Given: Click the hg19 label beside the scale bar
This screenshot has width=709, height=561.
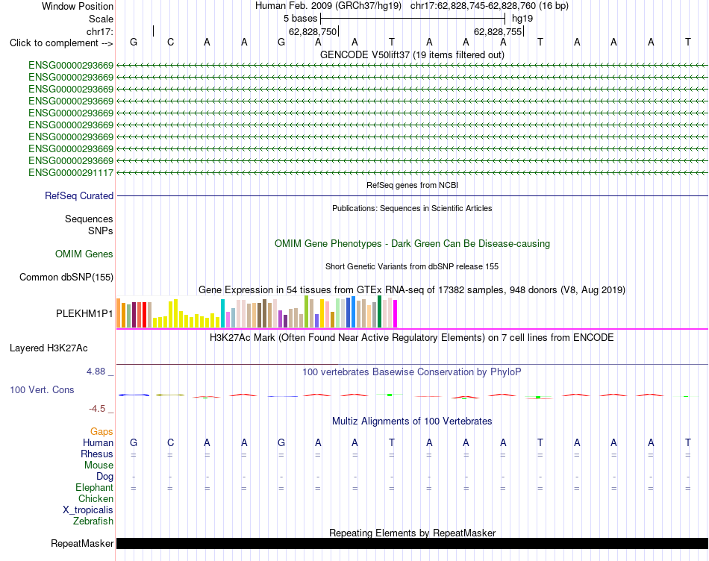Looking at the screenshot, I should [x=522, y=19].
